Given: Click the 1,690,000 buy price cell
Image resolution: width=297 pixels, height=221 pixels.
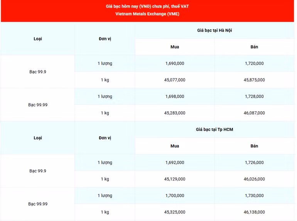Looking at the screenshot, I should (x=175, y=63).
